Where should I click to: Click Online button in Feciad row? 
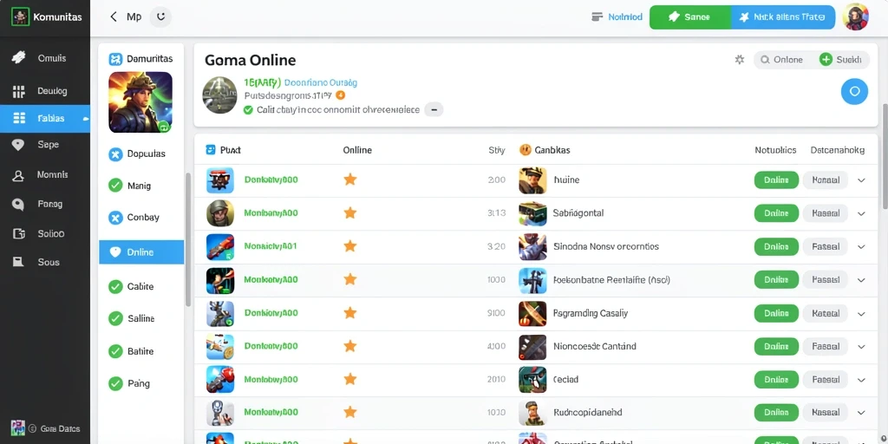click(776, 380)
